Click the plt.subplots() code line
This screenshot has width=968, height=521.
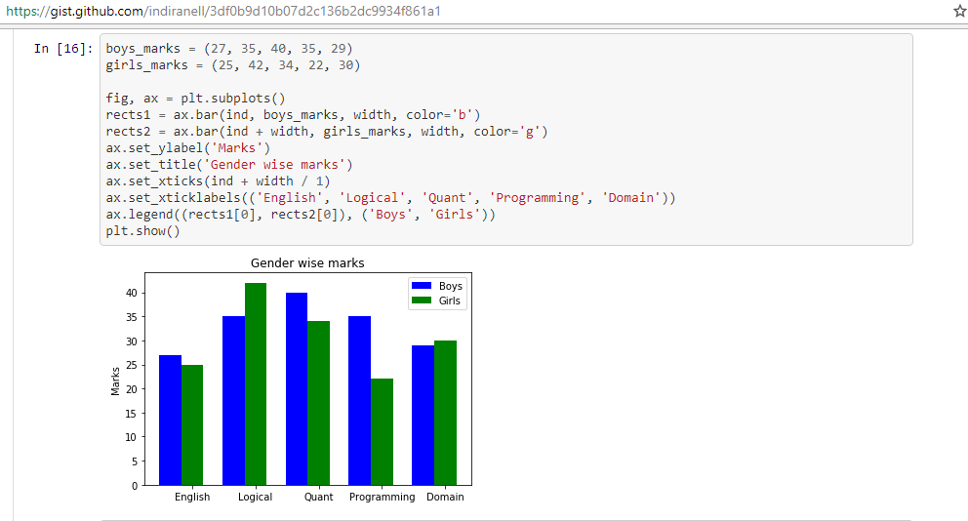tap(195, 99)
